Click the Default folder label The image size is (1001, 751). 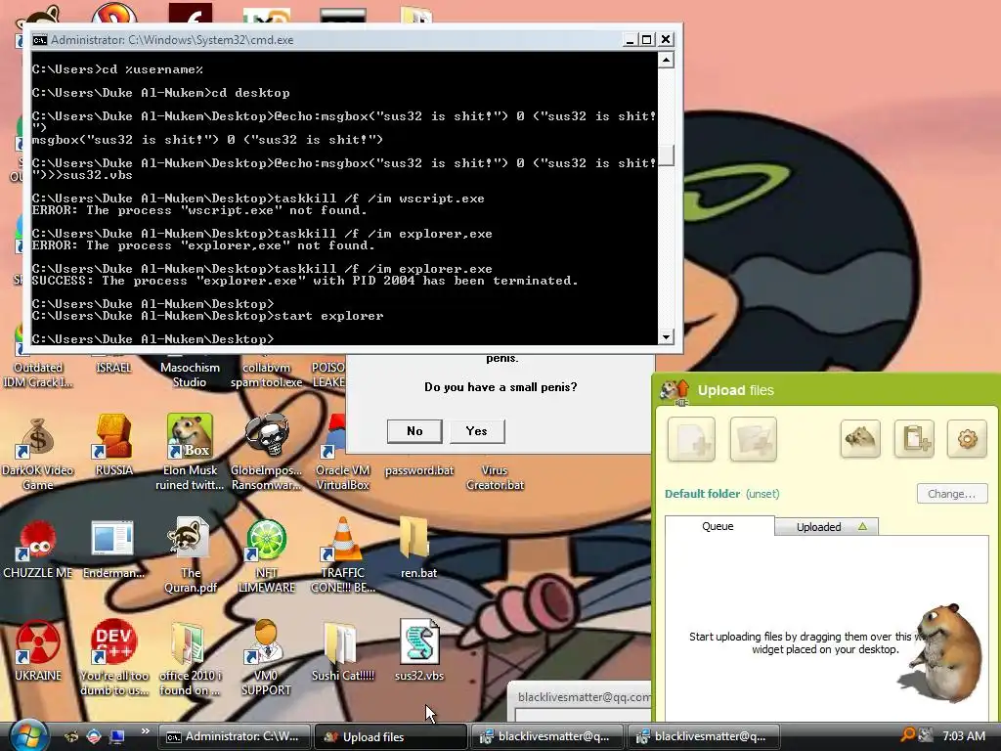pyautogui.click(x=702, y=494)
